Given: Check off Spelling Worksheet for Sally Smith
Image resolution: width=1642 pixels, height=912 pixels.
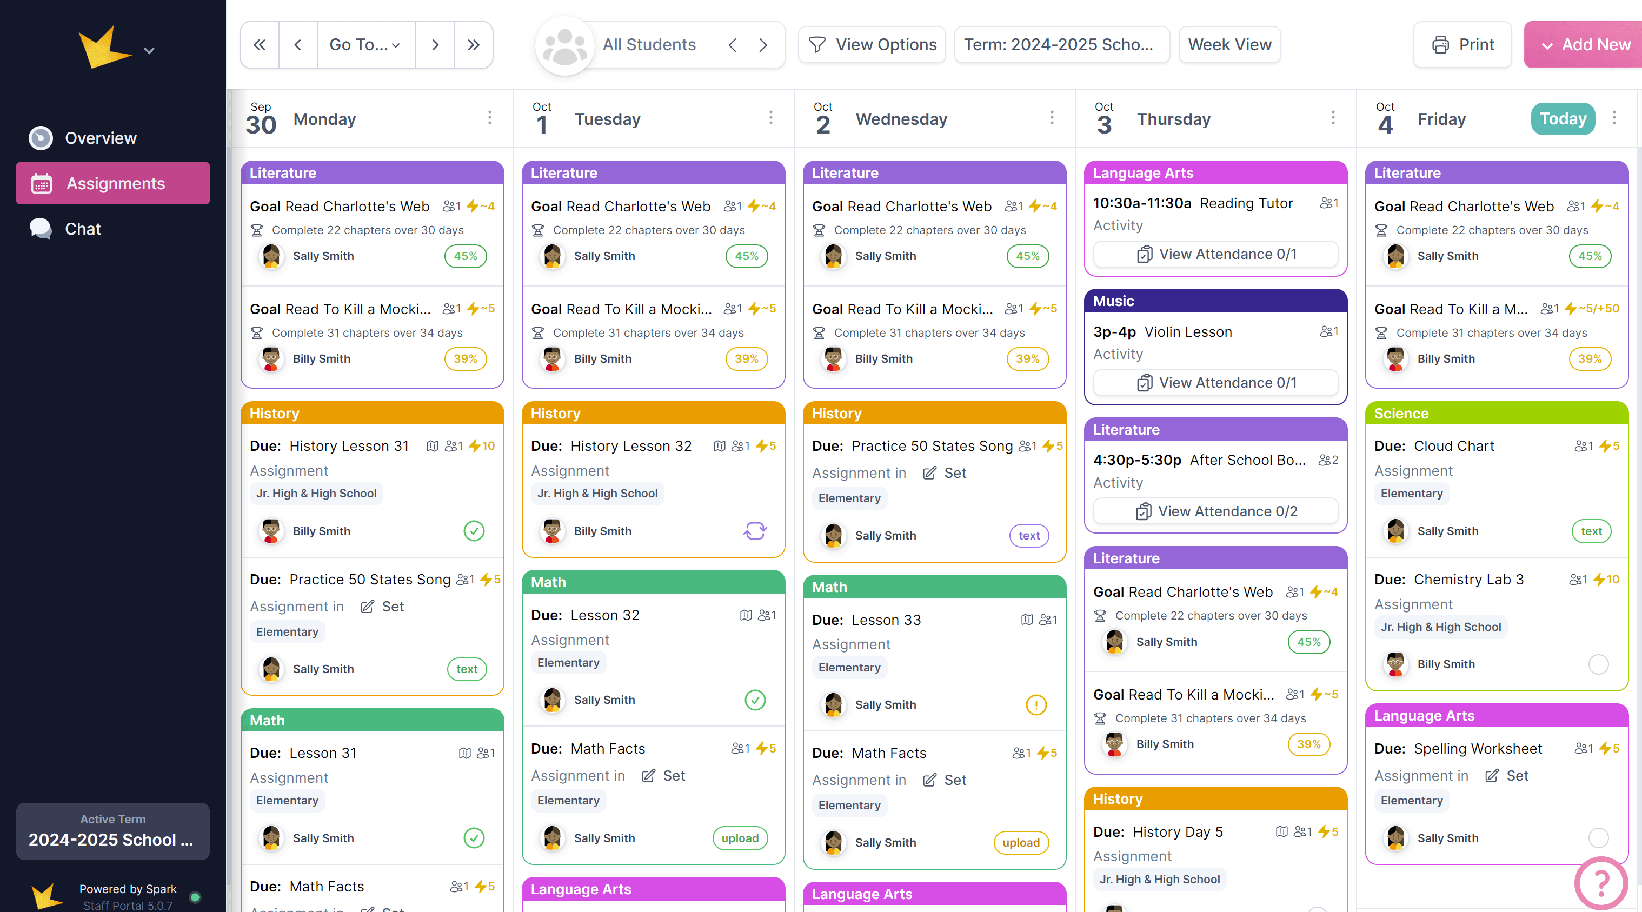Looking at the screenshot, I should [x=1598, y=837].
